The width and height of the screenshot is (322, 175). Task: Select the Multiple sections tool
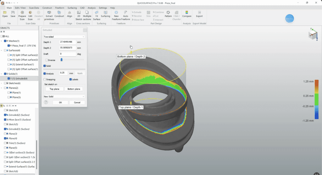pyautogui.click(x=87, y=13)
